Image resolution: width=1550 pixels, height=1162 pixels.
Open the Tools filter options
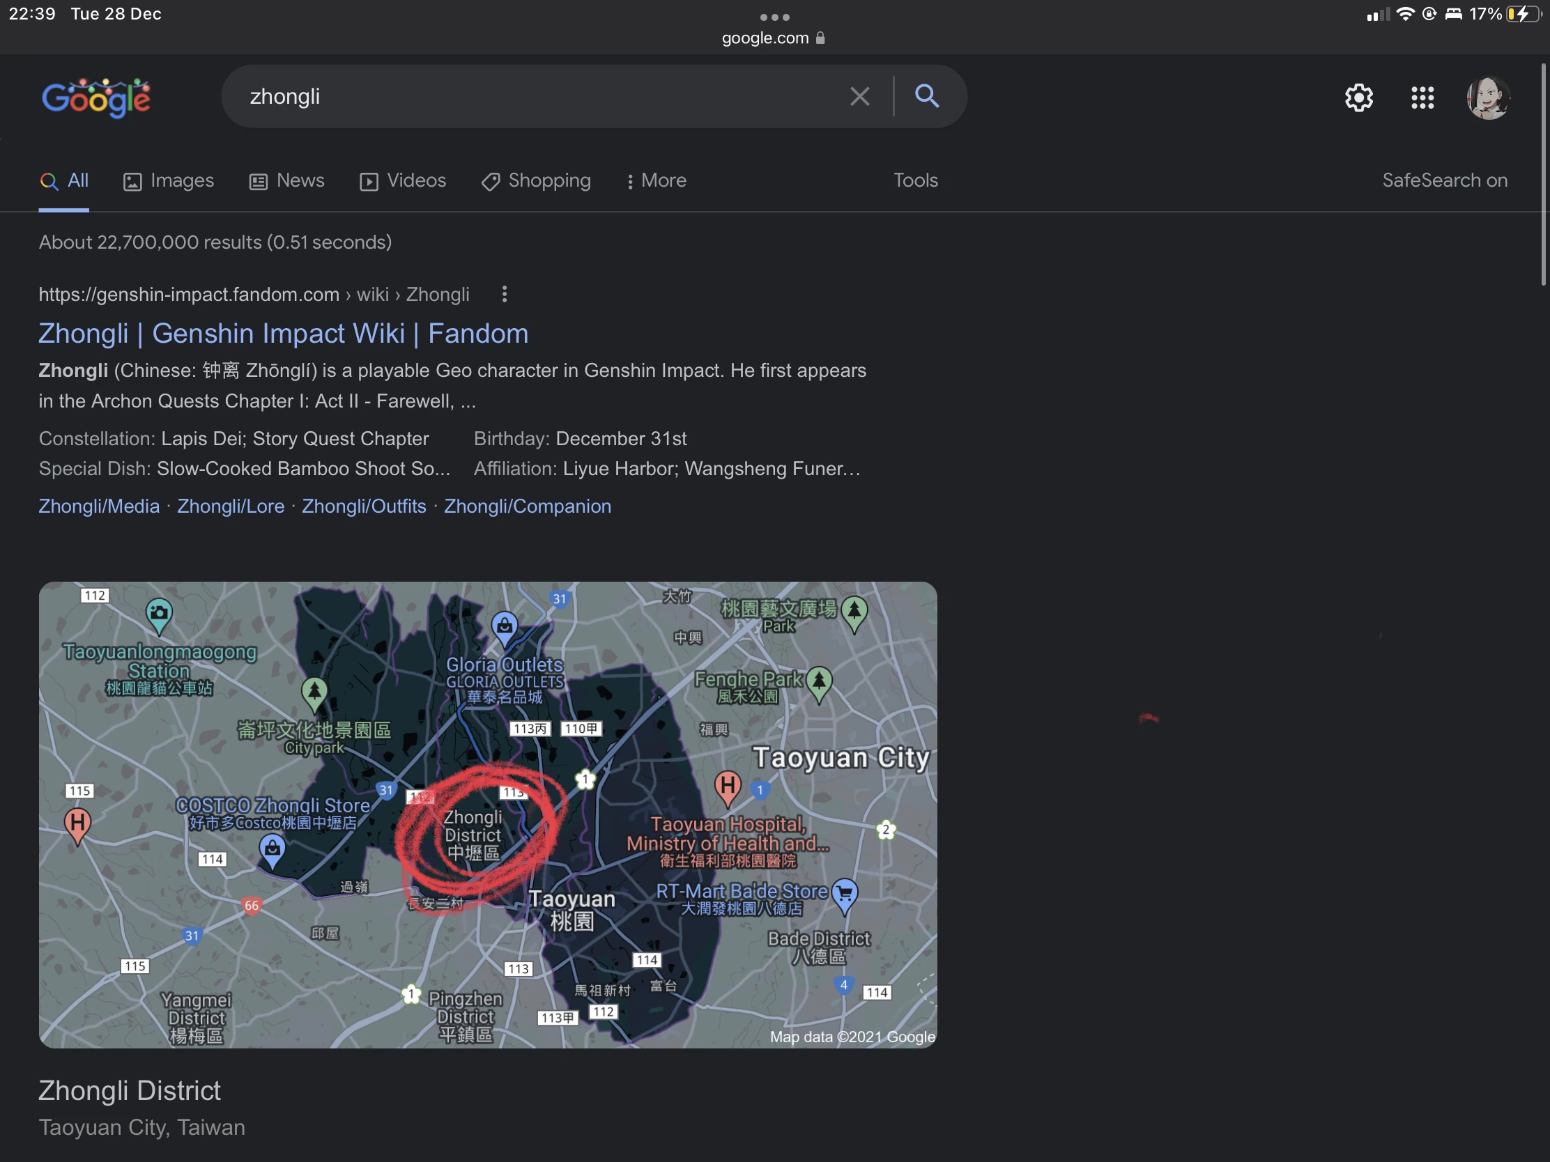pyautogui.click(x=915, y=180)
